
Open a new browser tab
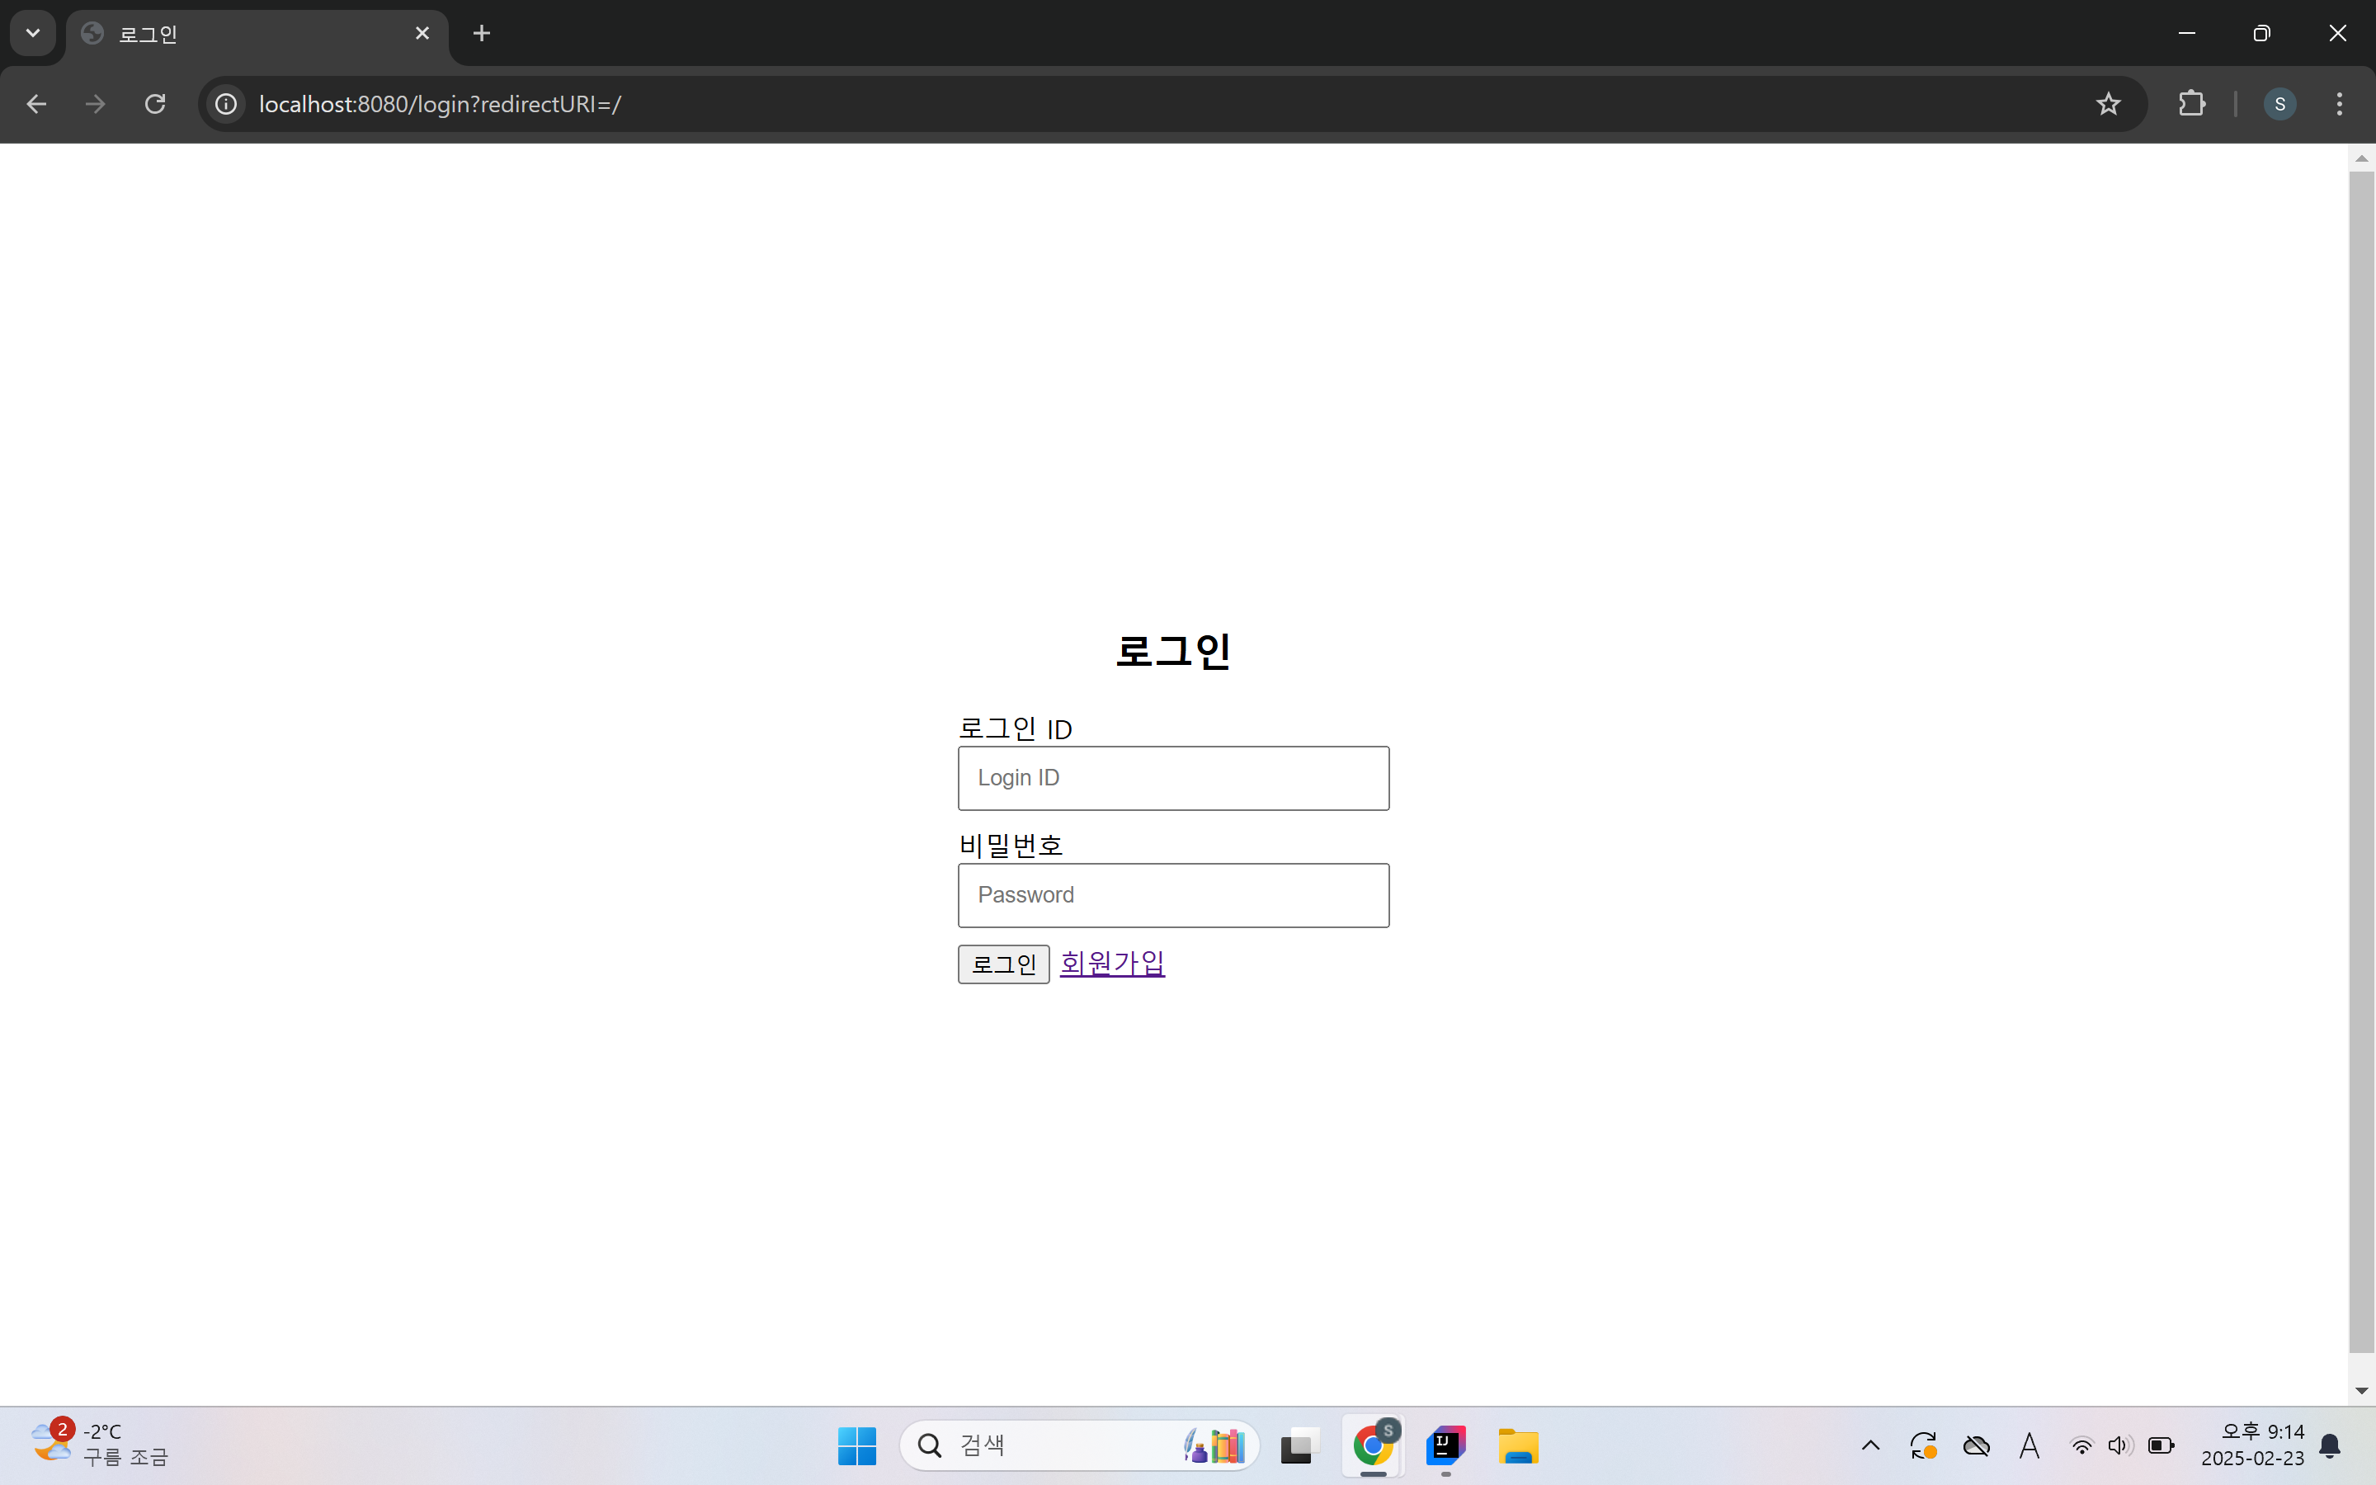tap(481, 33)
